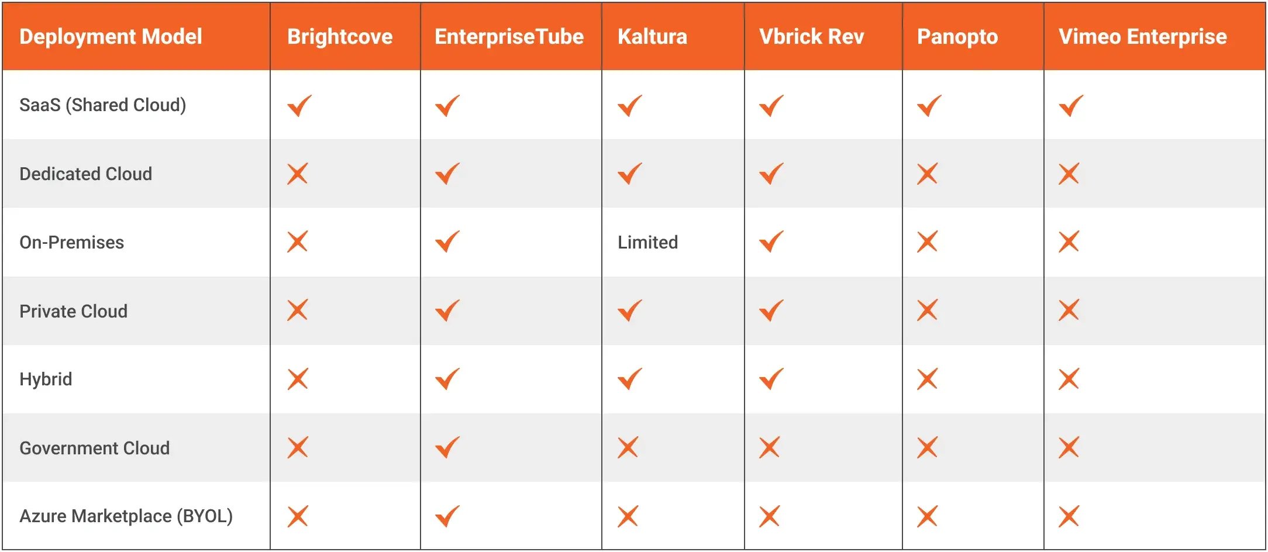Click the Government Cloud row label
The width and height of the screenshot is (1268, 552).
(94, 448)
